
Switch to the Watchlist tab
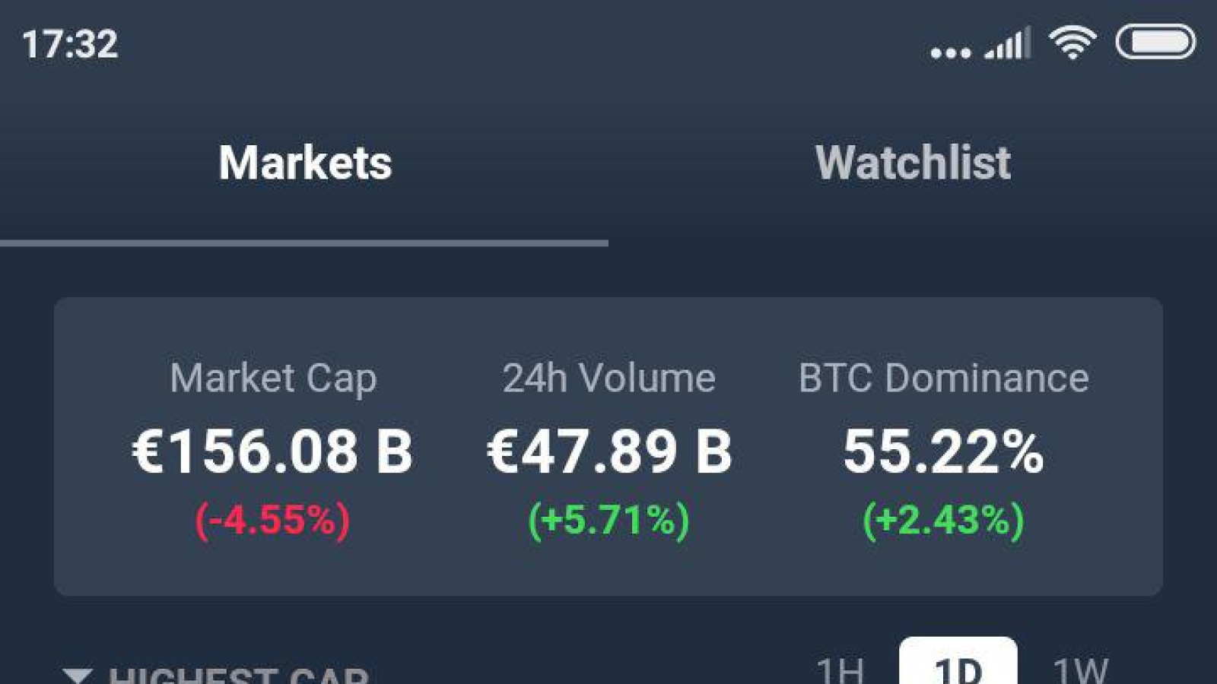(x=913, y=163)
